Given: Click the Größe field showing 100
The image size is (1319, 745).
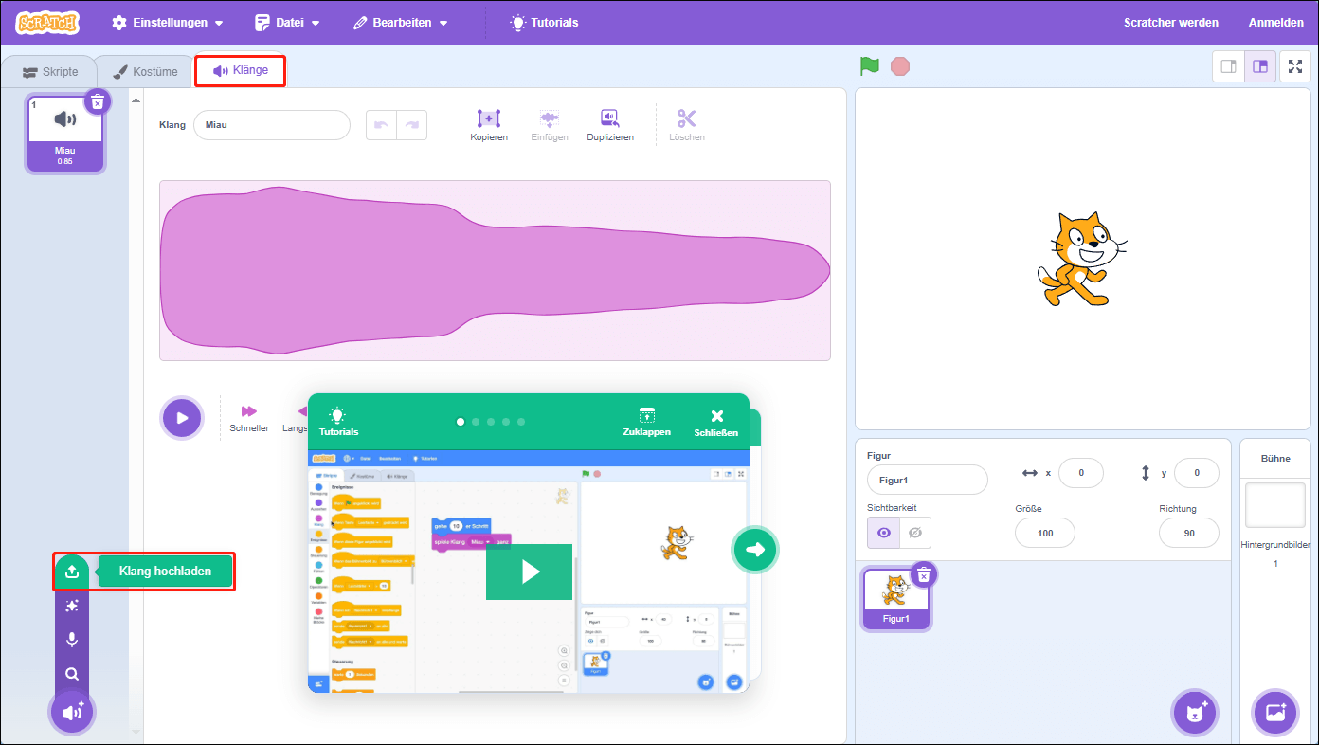Looking at the screenshot, I should coord(1045,533).
